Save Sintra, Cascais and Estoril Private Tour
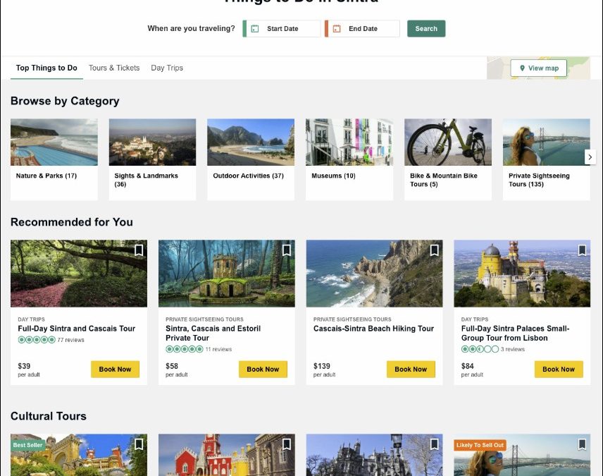The image size is (603, 476). [x=287, y=250]
